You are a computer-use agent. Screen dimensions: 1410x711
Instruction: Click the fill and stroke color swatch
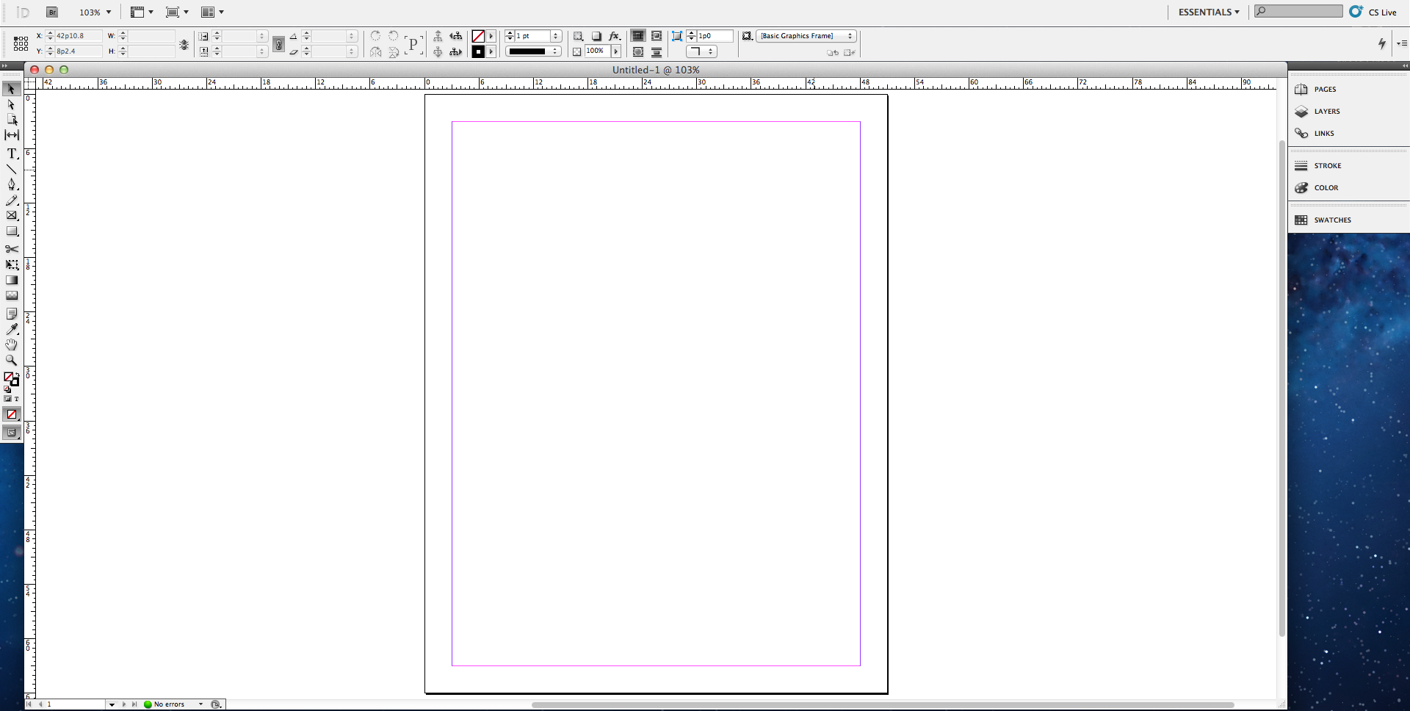click(x=11, y=379)
